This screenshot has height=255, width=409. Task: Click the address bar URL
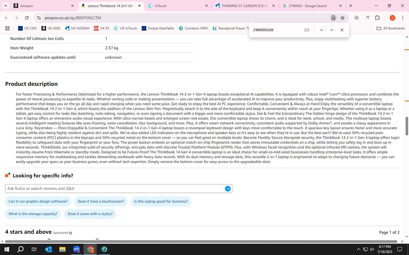tap(73, 18)
